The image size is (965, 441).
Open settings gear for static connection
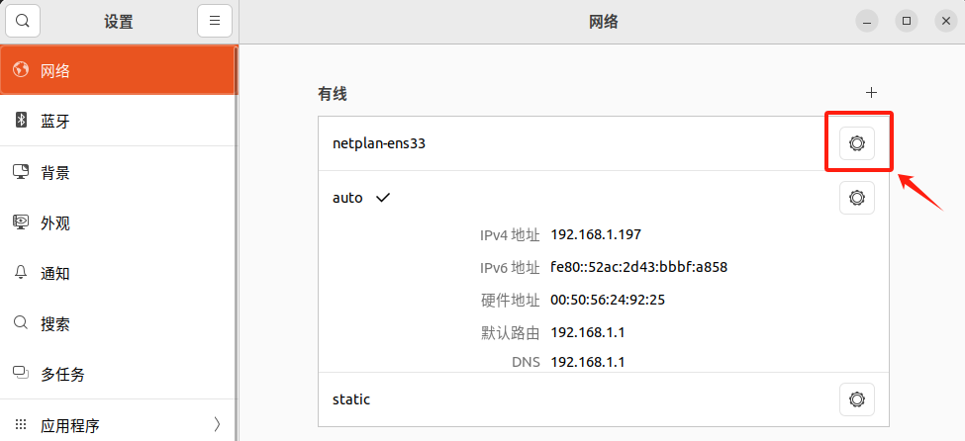click(857, 399)
